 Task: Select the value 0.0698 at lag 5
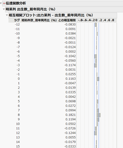click(71, 101)
